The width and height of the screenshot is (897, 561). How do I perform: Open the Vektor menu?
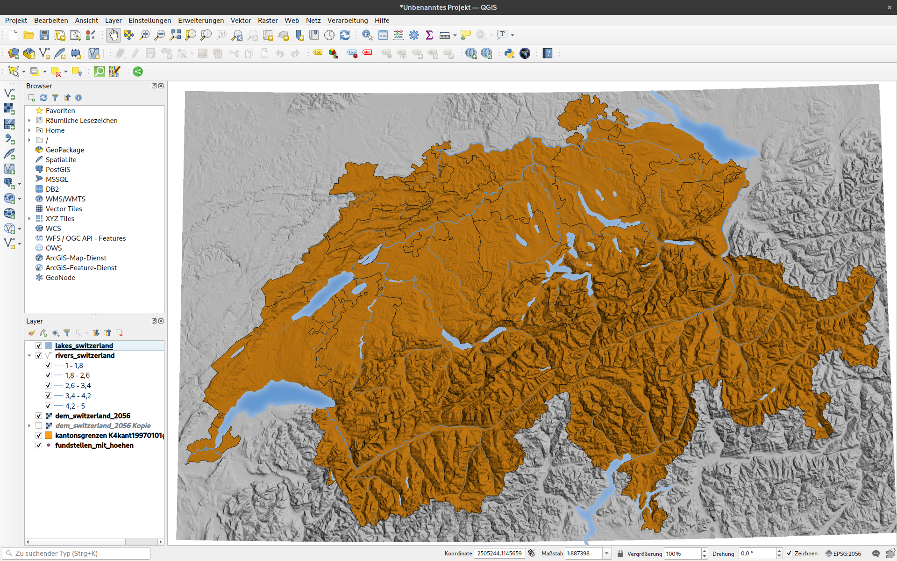pyautogui.click(x=241, y=21)
